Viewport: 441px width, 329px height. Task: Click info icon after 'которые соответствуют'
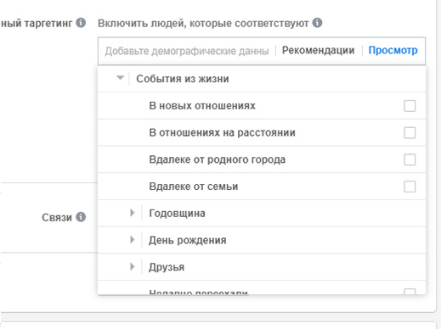(317, 23)
